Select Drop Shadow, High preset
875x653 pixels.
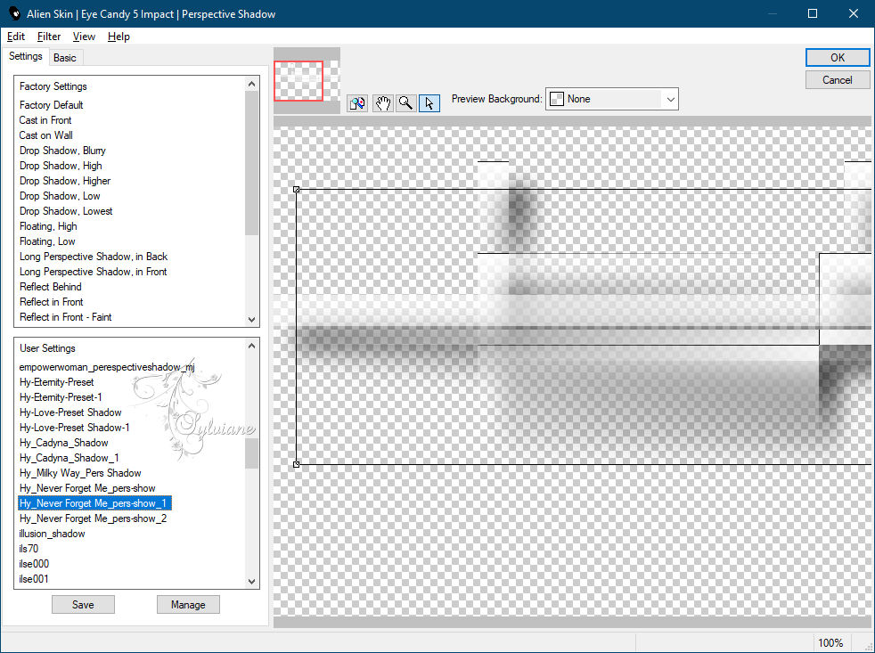61,165
